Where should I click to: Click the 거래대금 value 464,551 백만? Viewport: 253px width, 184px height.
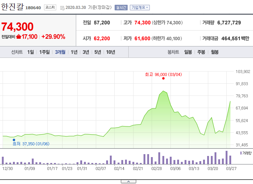tap(235, 38)
